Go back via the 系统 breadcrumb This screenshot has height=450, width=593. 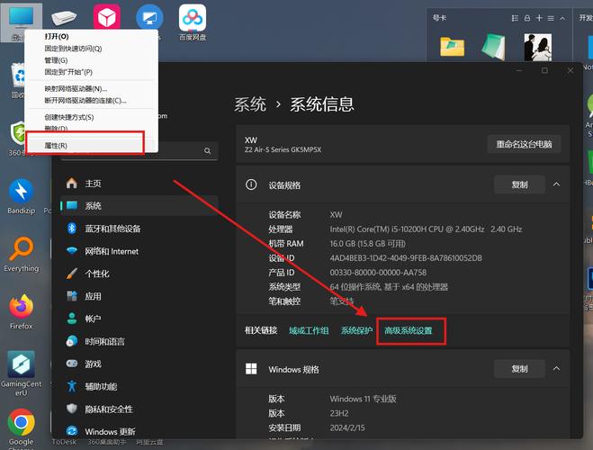pyautogui.click(x=250, y=104)
